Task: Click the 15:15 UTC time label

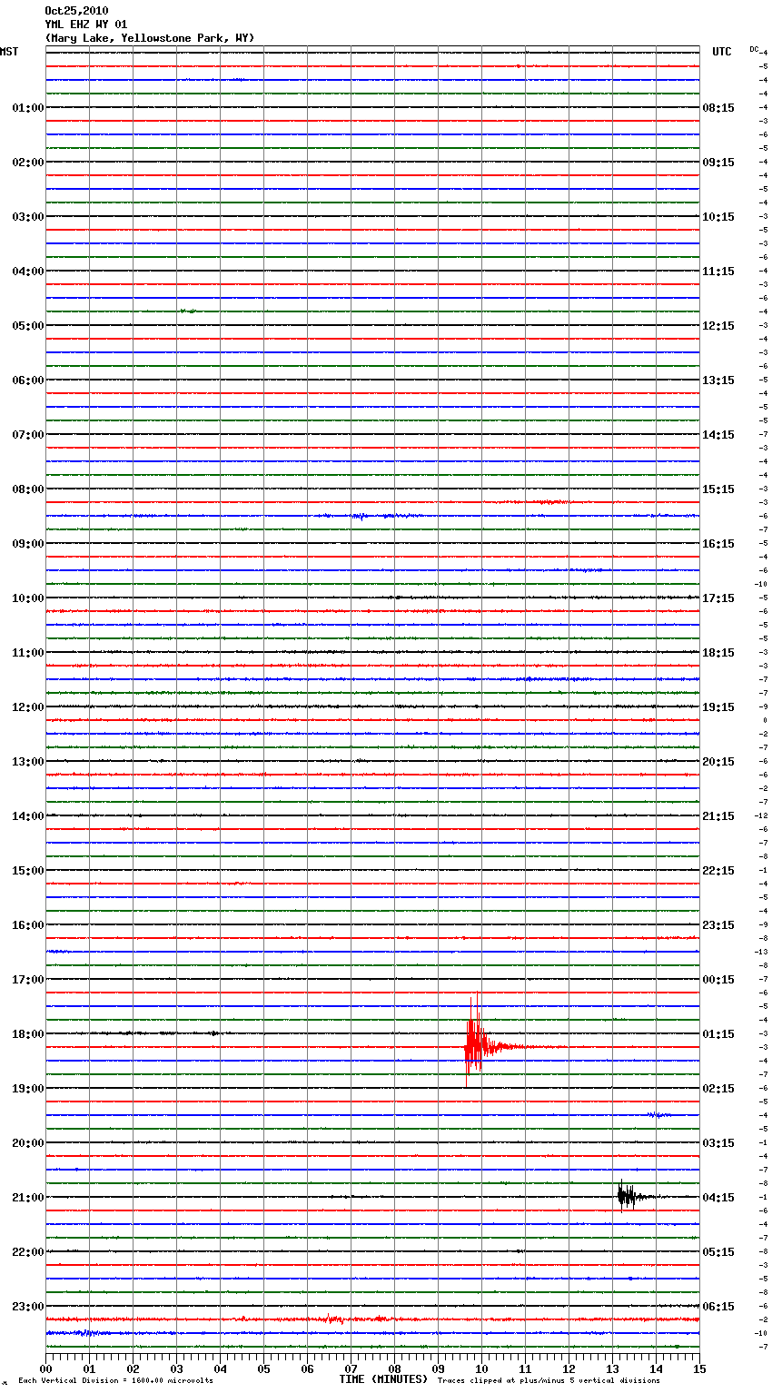Action: pyautogui.click(x=718, y=489)
